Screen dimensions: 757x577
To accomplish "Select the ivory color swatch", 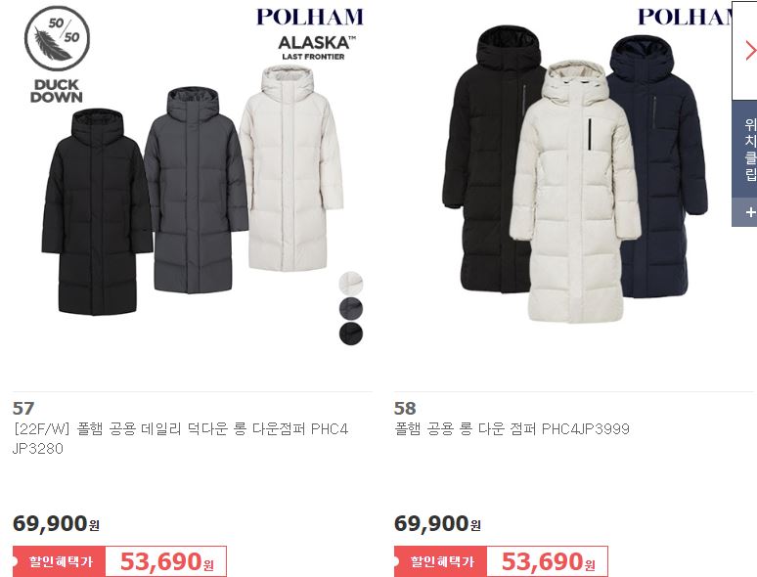I will pyautogui.click(x=351, y=283).
